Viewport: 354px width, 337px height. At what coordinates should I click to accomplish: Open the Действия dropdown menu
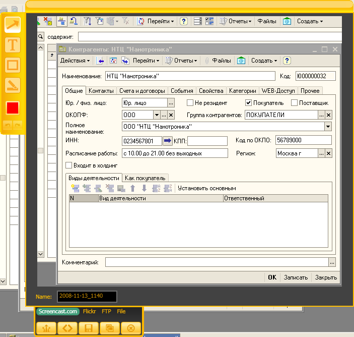click(75, 61)
